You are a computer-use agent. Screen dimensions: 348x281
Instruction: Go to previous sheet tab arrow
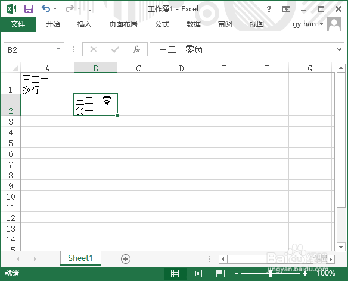coord(18,258)
